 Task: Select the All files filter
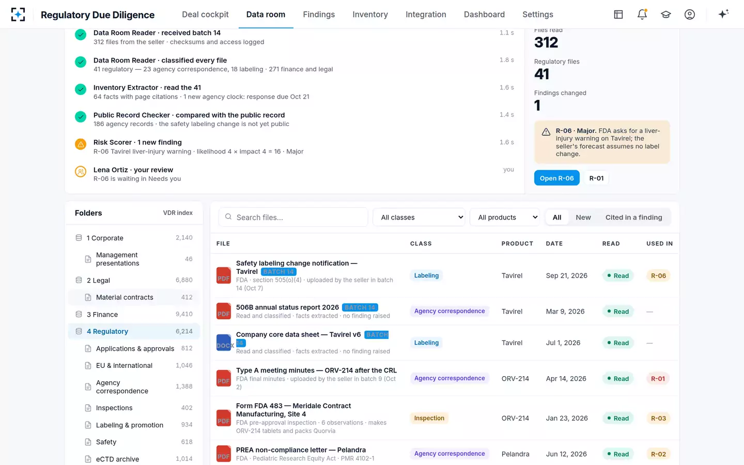click(x=557, y=218)
